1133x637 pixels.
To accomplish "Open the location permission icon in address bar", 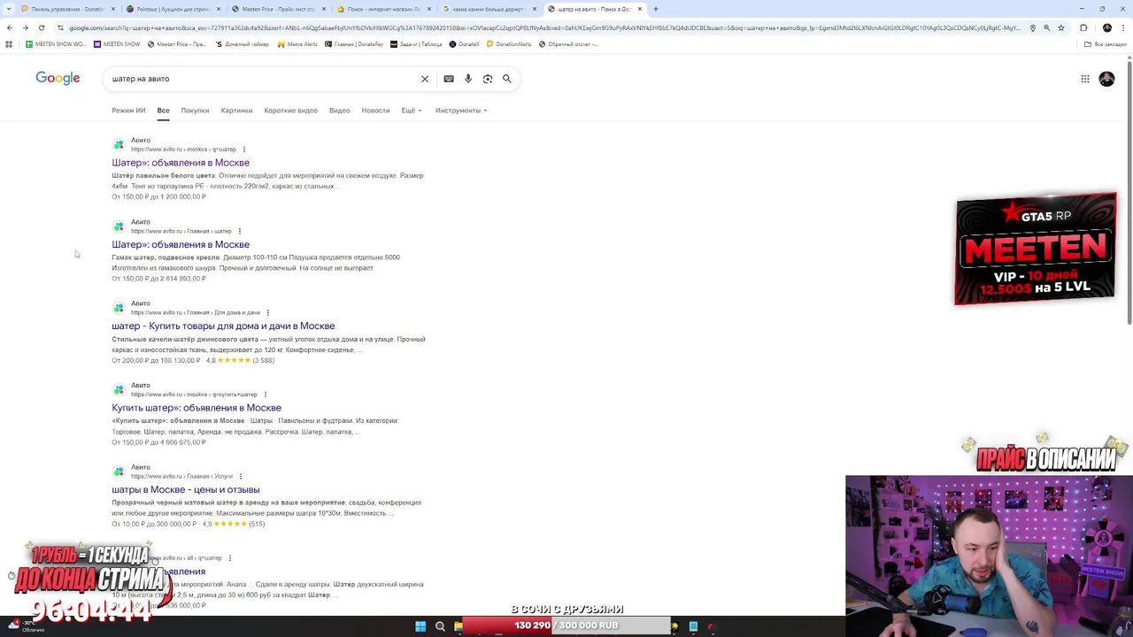I will [x=1033, y=27].
